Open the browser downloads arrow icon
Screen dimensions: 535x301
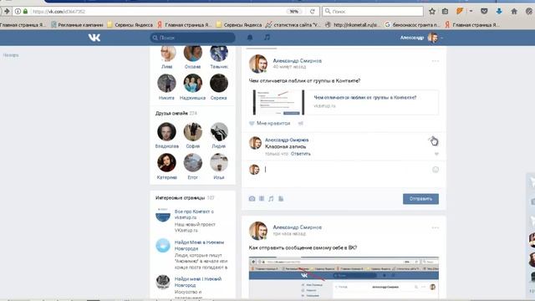(x=499, y=11)
